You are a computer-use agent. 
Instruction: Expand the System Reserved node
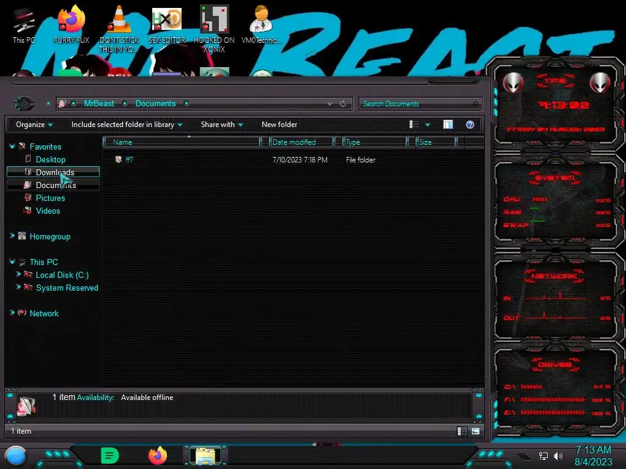coord(18,287)
